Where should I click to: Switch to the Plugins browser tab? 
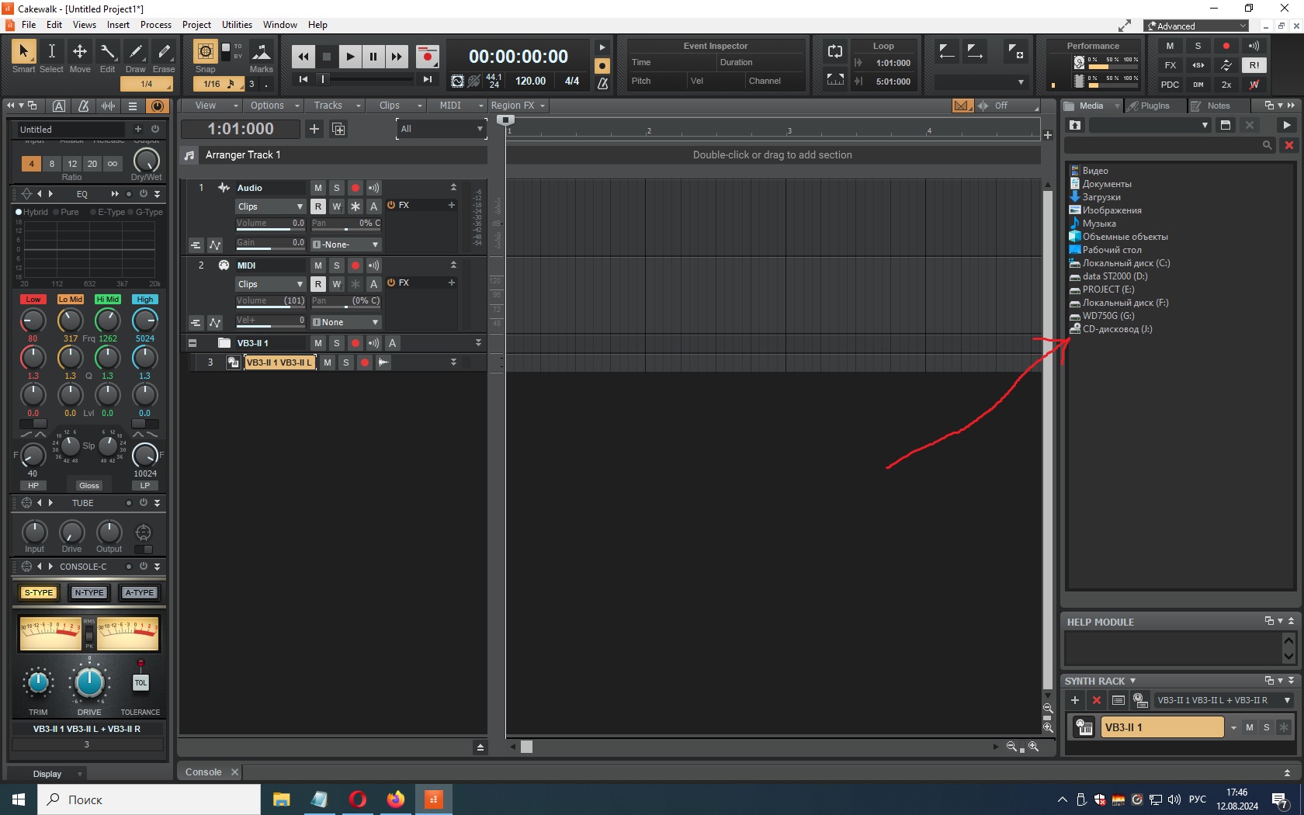(x=1153, y=106)
